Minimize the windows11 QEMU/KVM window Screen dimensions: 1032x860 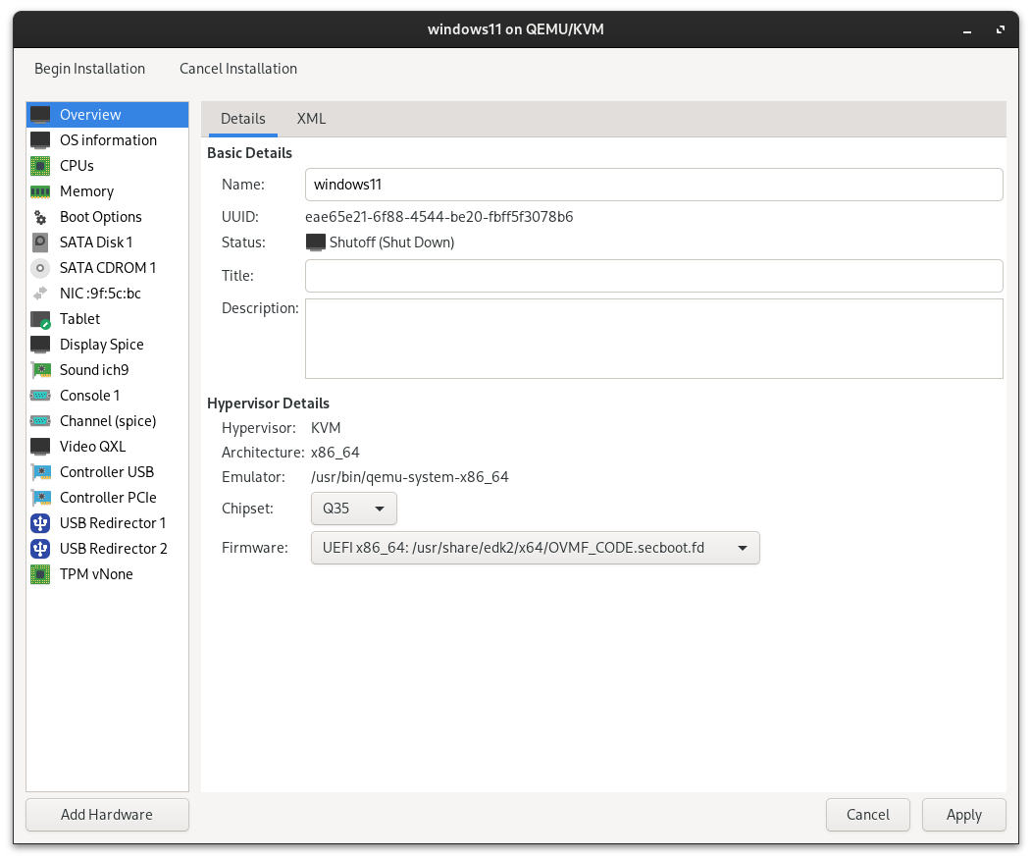pos(967,29)
